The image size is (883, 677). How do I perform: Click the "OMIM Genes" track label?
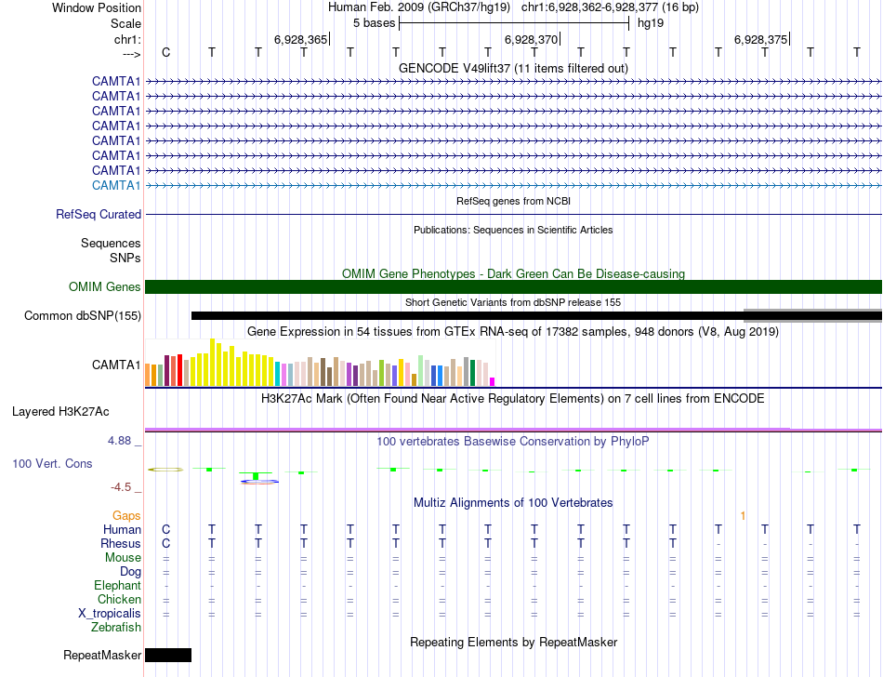(x=105, y=286)
